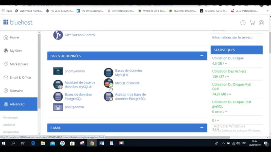Image resolution: width=271 pixels, height=152 pixels.
Task: Open taskbar search icon
Action: click(x=13, y=143)
